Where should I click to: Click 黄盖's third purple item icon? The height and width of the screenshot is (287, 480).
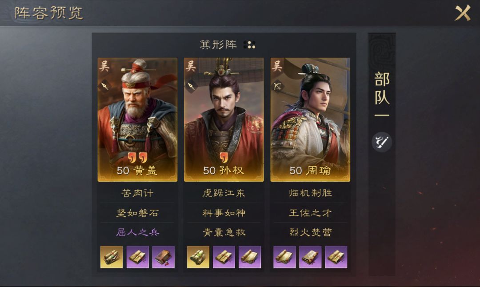(x=164, y=257)
